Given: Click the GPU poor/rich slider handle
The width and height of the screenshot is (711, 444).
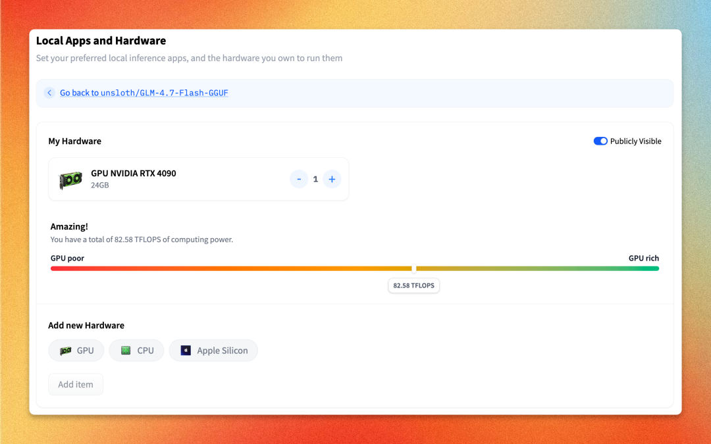Looking at the screenshot, I should (x=413, y=268).
